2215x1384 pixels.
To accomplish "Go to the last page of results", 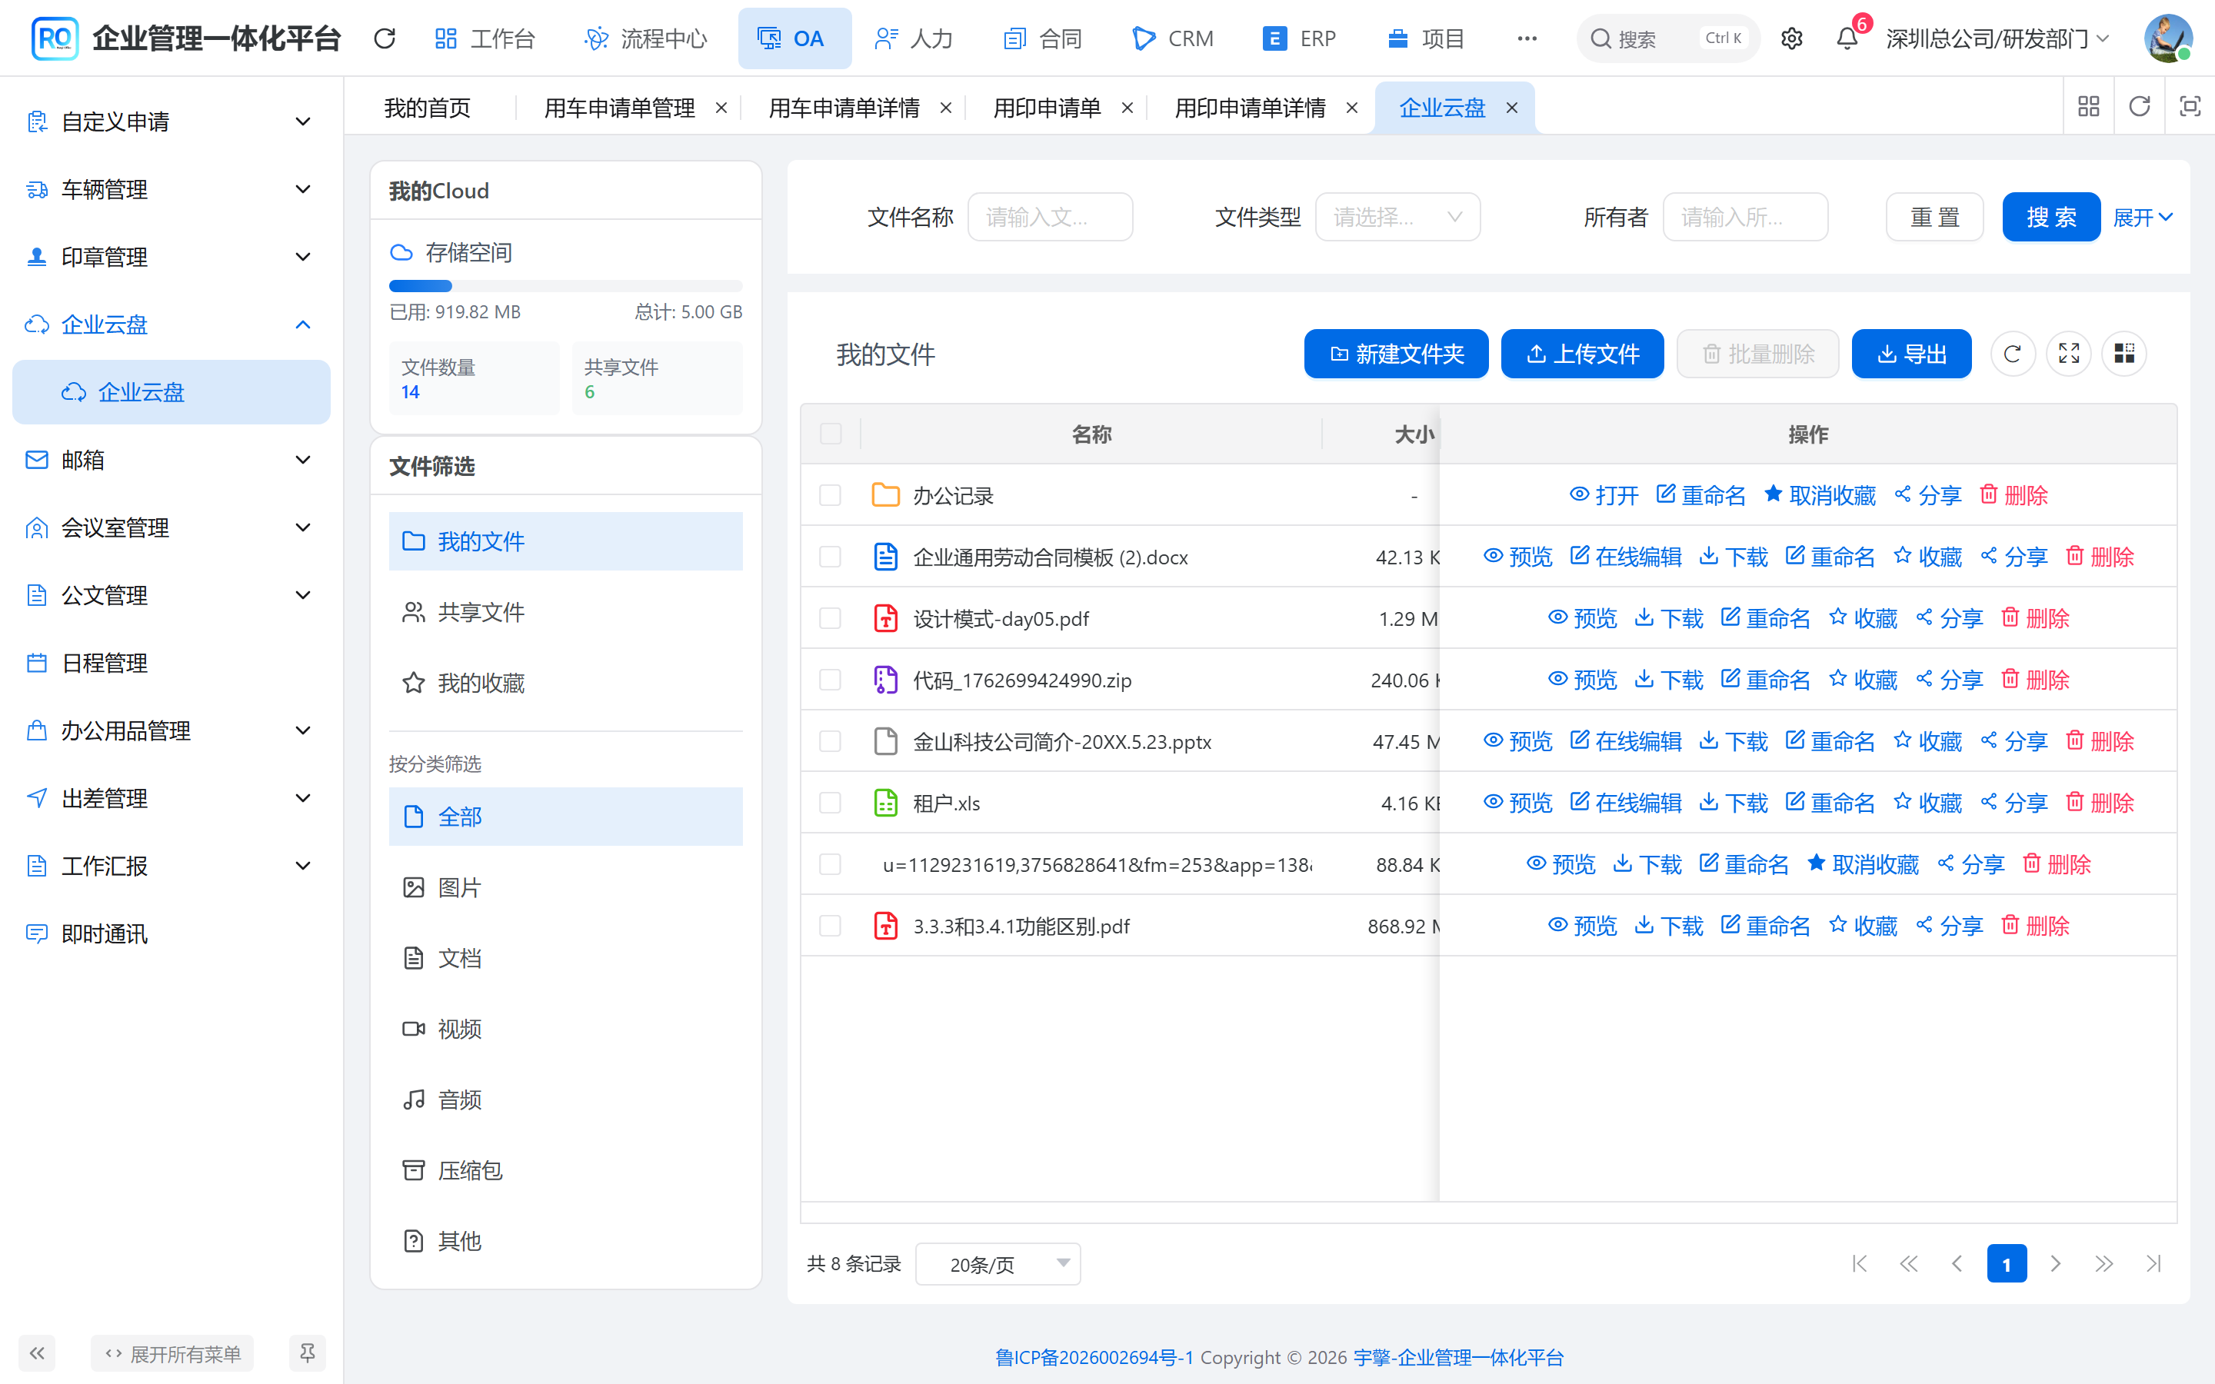I will coord(2153,1264).
